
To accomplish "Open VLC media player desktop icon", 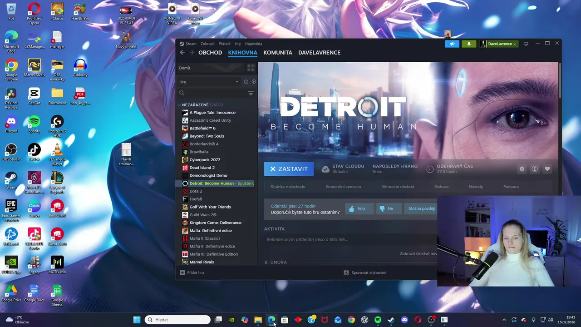I will pyautogui.click(x=57, y=154).
